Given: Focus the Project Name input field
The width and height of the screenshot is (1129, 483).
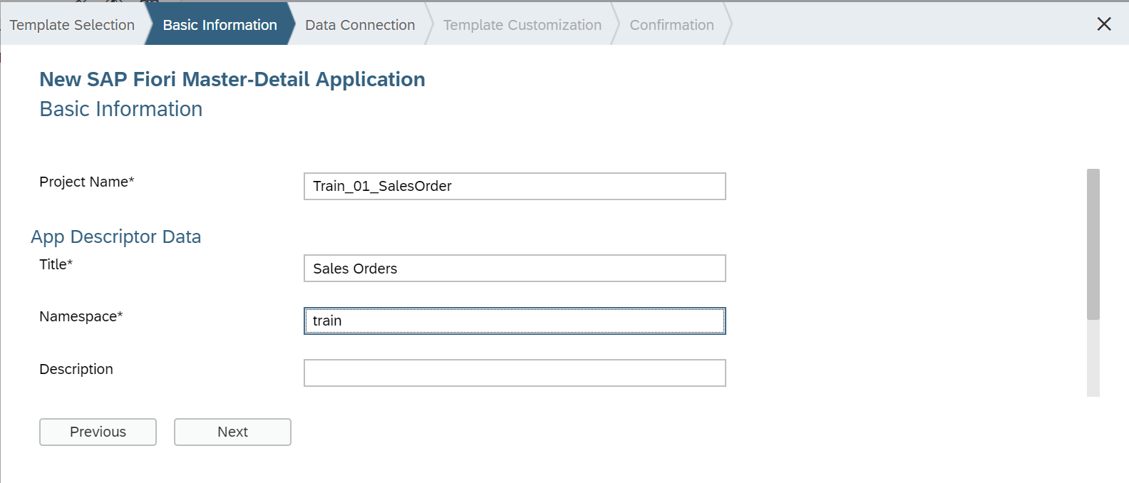Looking at the screenshot, I should tap(515, 187).
